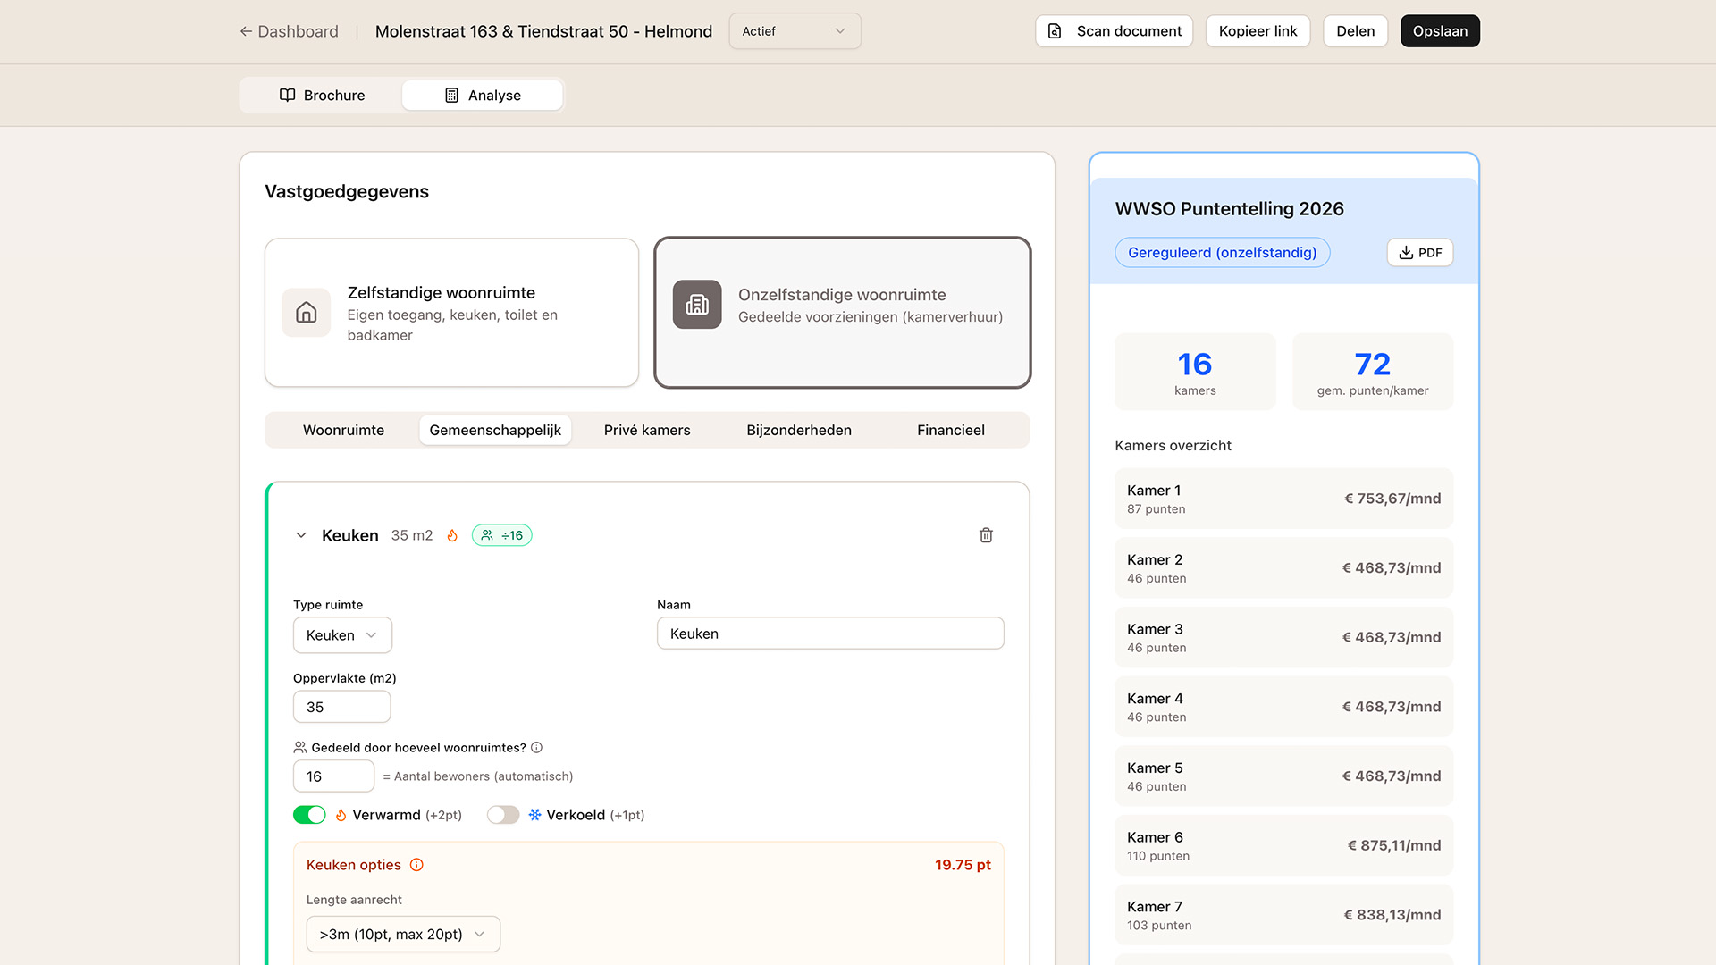Select Kamer 4 row

pyautogui.click(x=1283, y=707)
